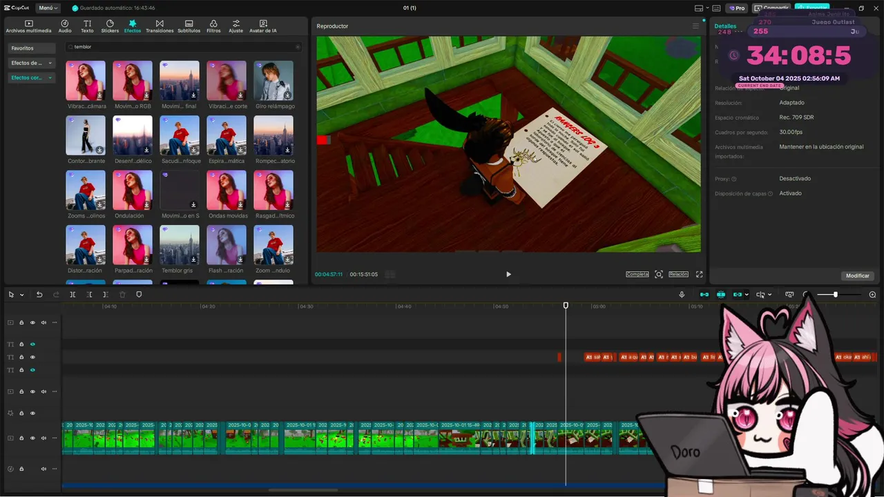884x497 pixels.
Task: Add a marker with shield icon
Action: (x=139, y=295)
